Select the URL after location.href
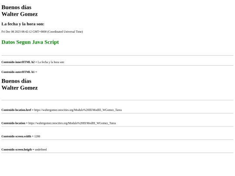 click(78, 110)
